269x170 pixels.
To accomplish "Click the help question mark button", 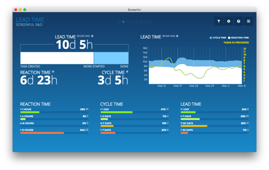I will pos(239,21).
